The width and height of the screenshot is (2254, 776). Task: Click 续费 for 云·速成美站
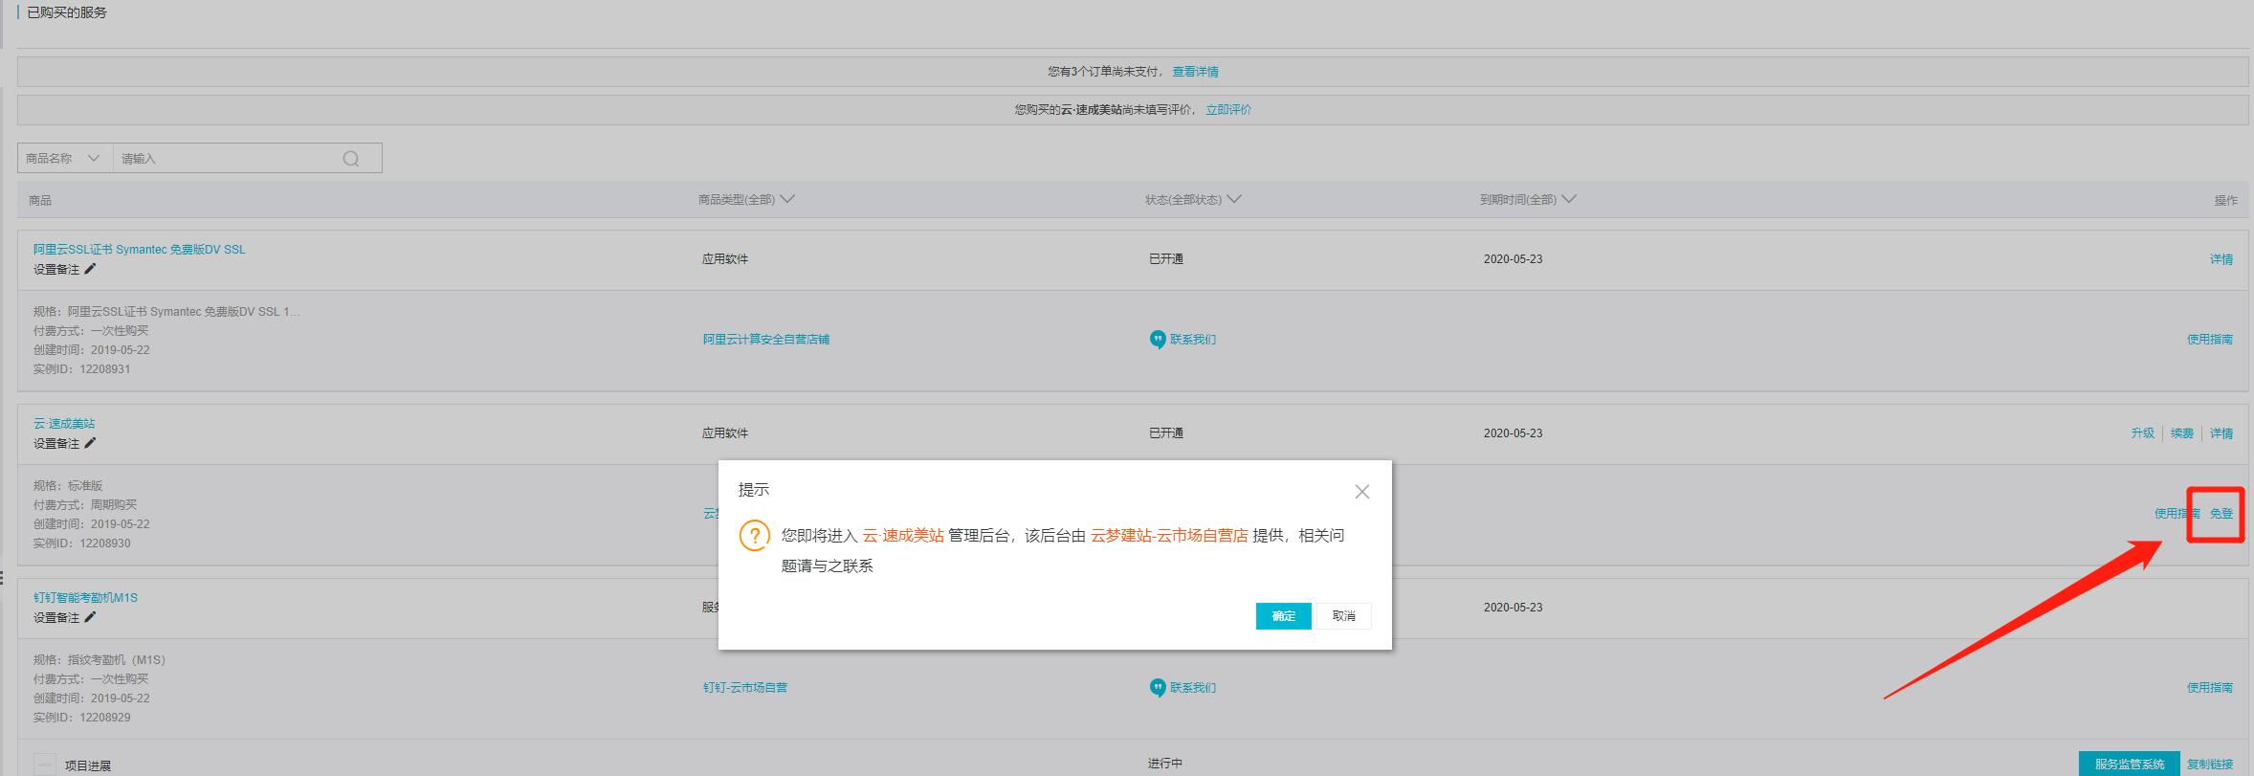[x=2182, y=433]
